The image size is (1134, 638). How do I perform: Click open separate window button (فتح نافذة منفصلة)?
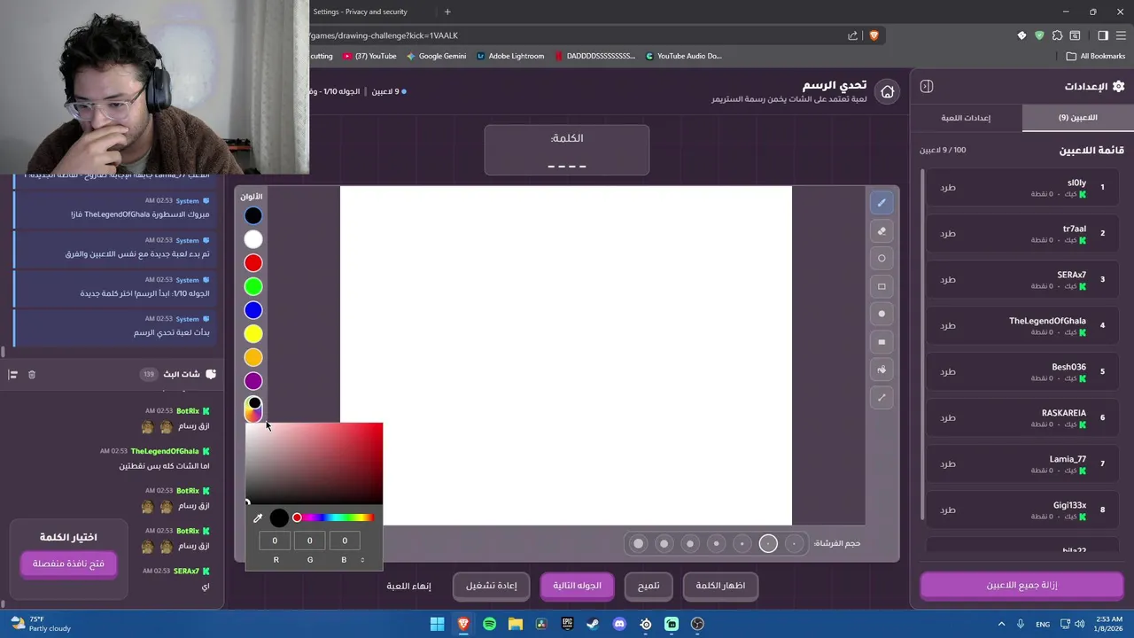68,564
